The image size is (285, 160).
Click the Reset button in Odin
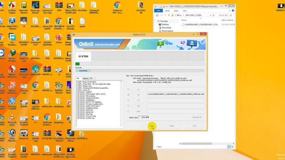pyautogui.click(x=172, y=126)
